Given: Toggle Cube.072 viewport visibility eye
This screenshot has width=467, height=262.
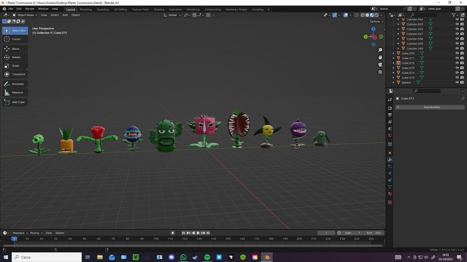Looking at the screenshot, I should coord(457,63).
